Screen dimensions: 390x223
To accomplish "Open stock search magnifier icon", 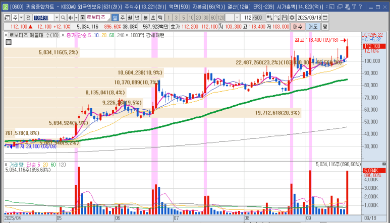I will 63,18.
